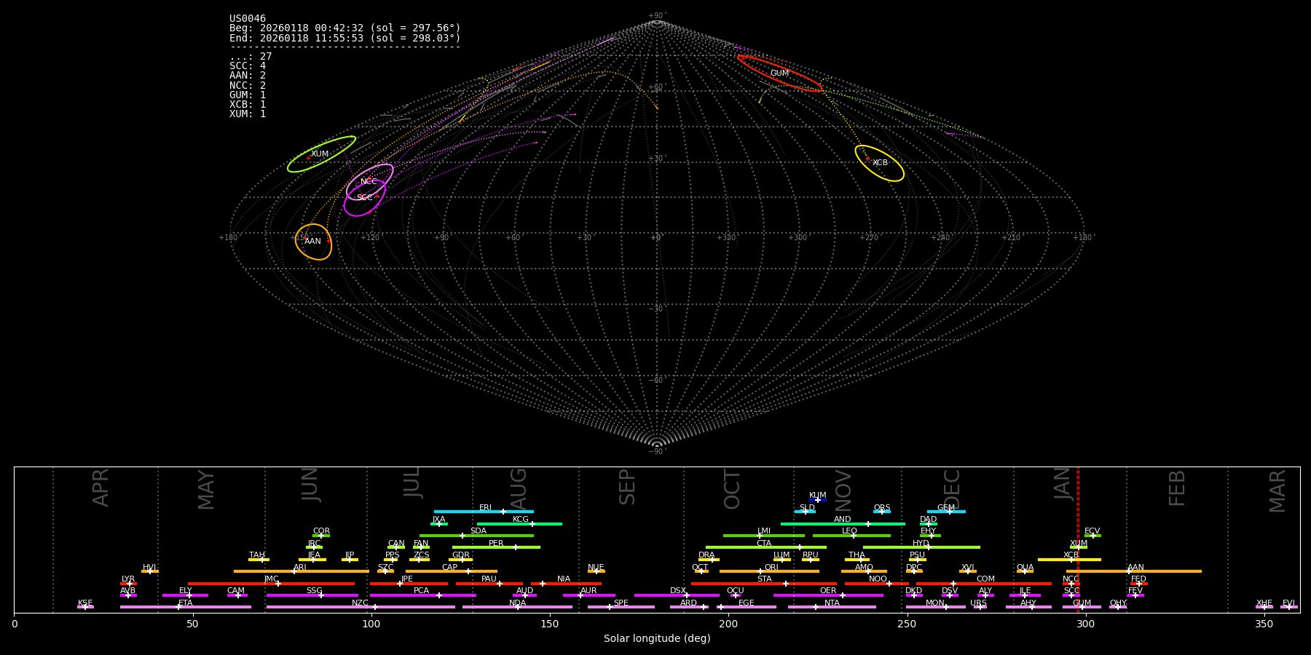Select the AAN radiant in orange ellipse
Image resolution: width=1311 pixels, height=655 pixels.
312,242
